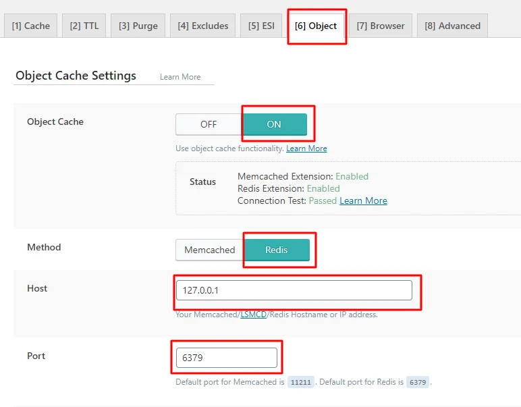
Task: Click the Port input field
Action: click(x=227, y=358)
